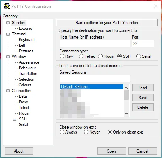This screenshot has height=158, width=162.
Task: Open the Colours settings category
Action: pos(25,85)
